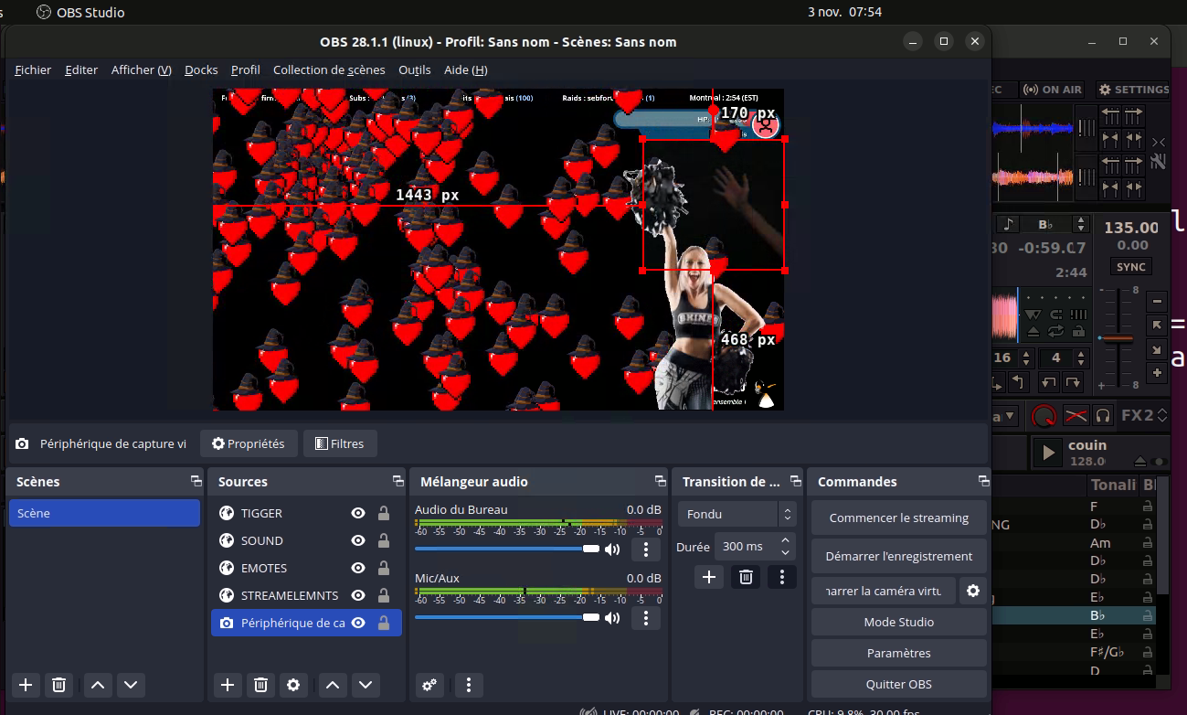Undock the Mélangeur audio panel
This screenshot has width=1187, height=715.
coord(661,481)
